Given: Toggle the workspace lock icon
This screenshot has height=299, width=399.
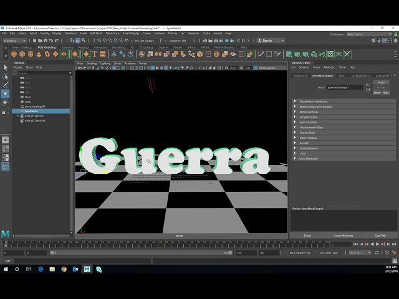Looking at the screenshot, I should (x=396, y=34).
